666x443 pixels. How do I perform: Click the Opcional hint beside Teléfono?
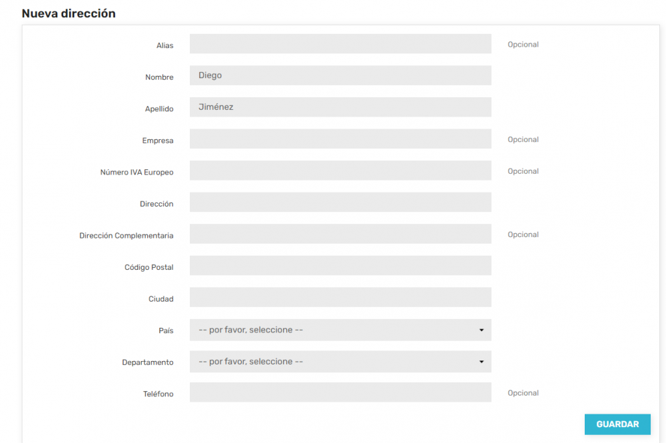523,392
